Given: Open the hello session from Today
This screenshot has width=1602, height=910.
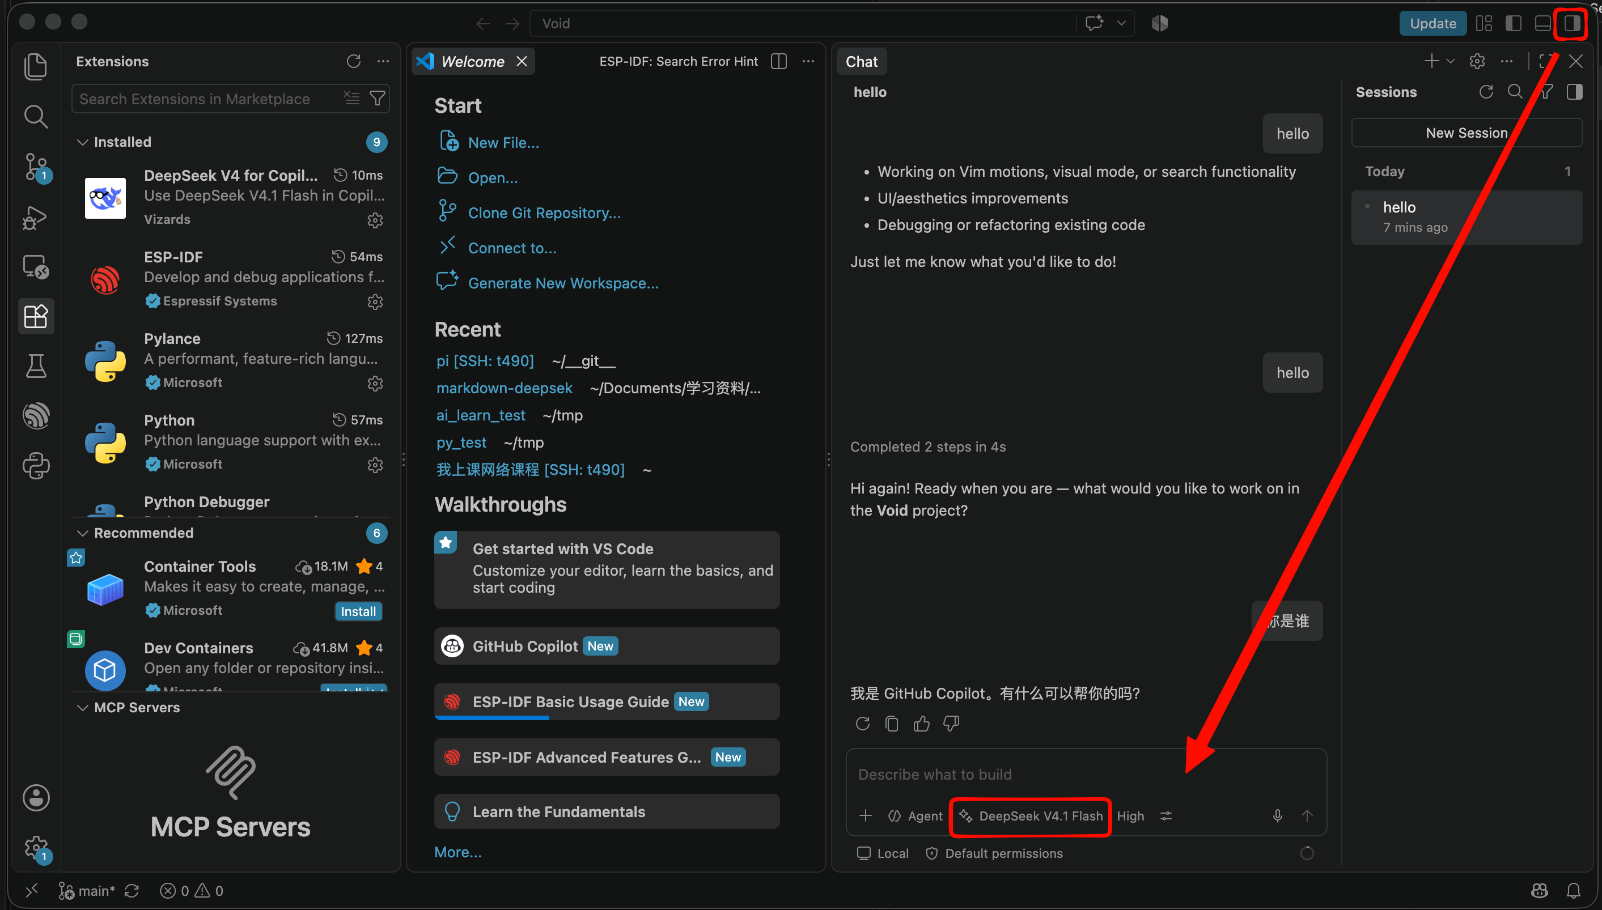Looking at the screenshot, I should coord(1467,217).
